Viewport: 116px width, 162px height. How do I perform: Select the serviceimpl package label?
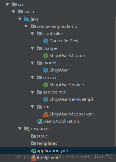[55, 92]
